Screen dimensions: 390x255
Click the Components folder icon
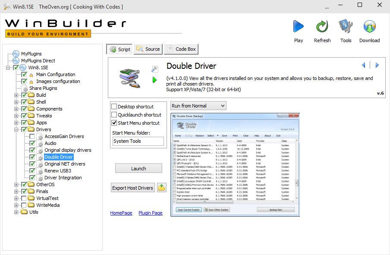click(31, 108)
